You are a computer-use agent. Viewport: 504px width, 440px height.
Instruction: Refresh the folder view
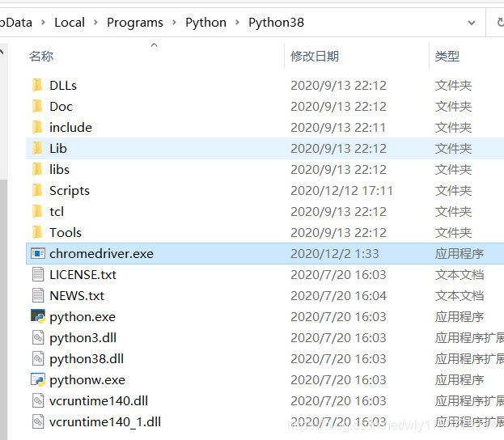(500, 23)
